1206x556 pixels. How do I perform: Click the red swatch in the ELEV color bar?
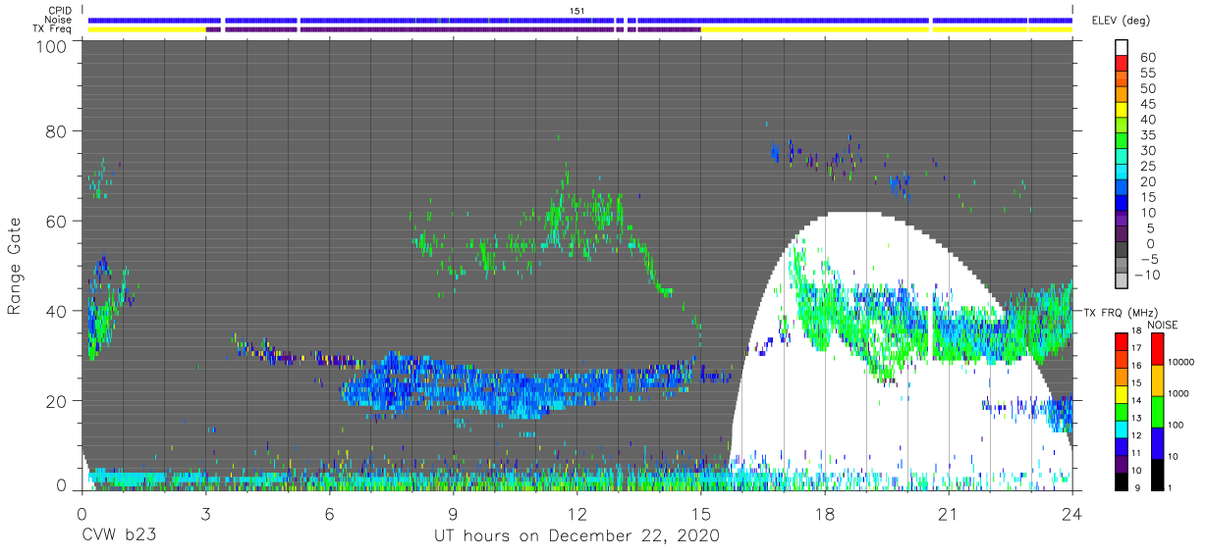click(1122, 64)
